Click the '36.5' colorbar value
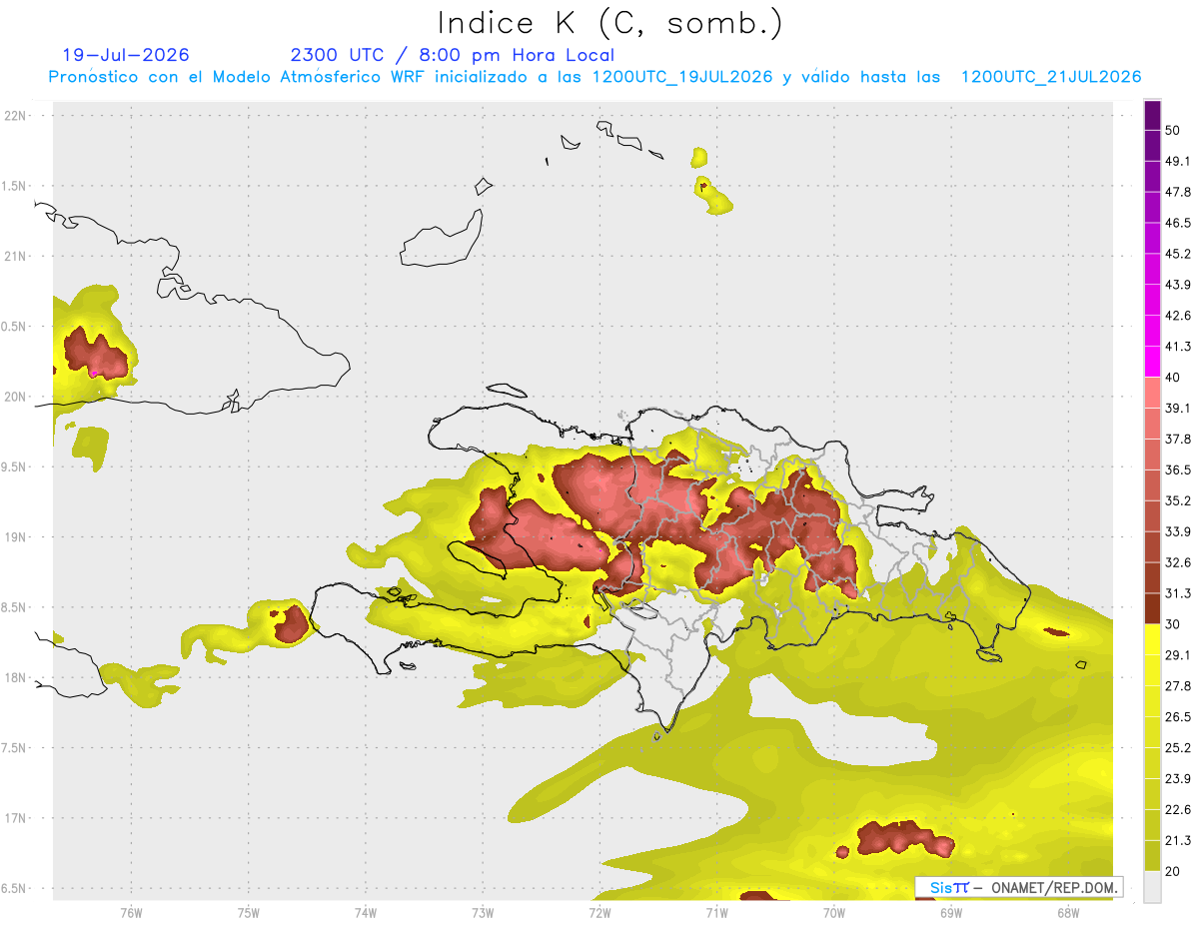 click(1178, 469)
